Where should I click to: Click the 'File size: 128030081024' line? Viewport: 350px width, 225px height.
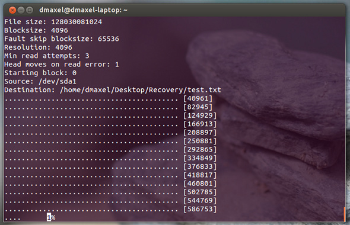[x=53, y=22]
